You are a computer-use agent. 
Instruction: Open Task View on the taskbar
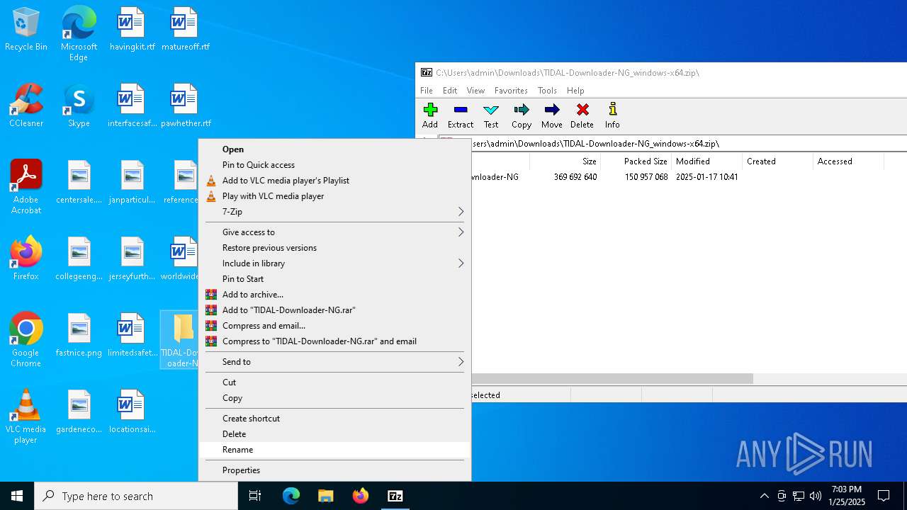click(255, 496)
